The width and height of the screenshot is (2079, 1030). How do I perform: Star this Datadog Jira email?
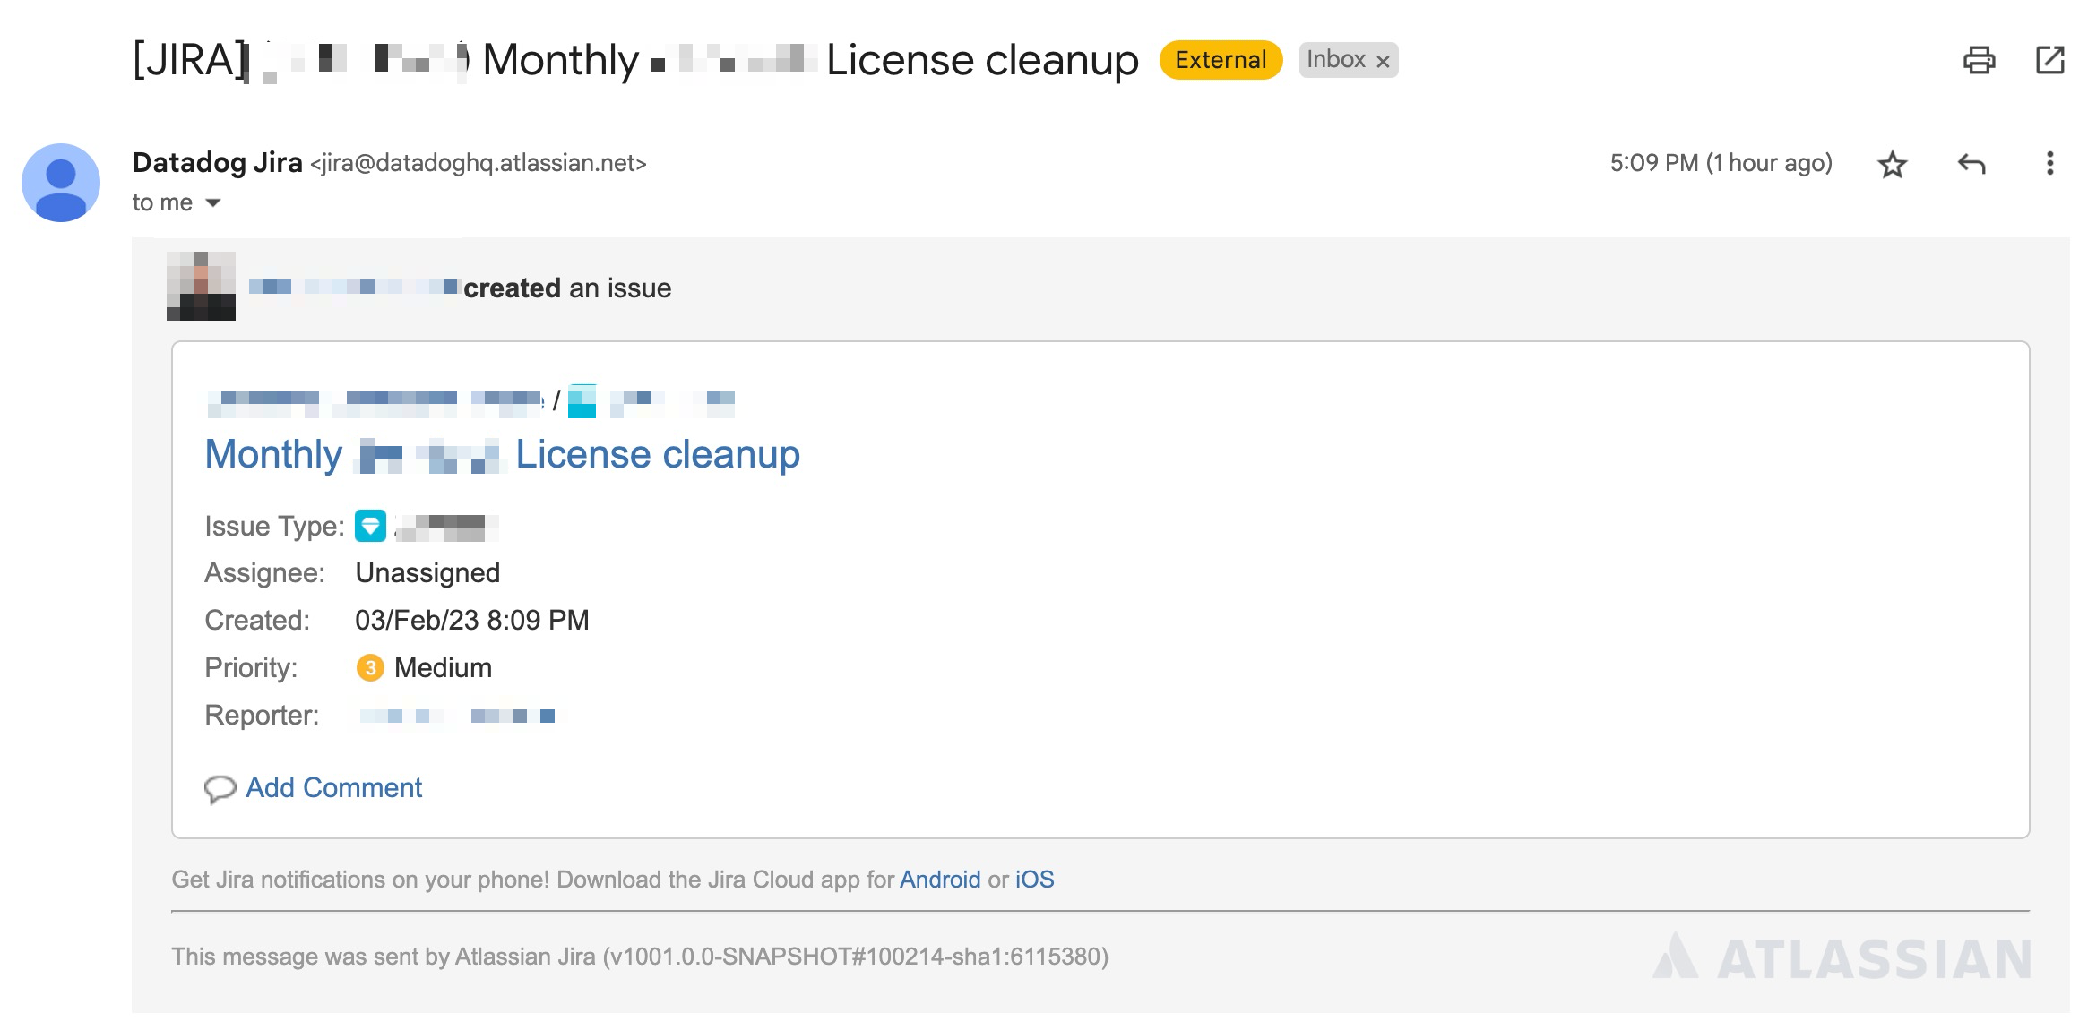[1892, 164]
